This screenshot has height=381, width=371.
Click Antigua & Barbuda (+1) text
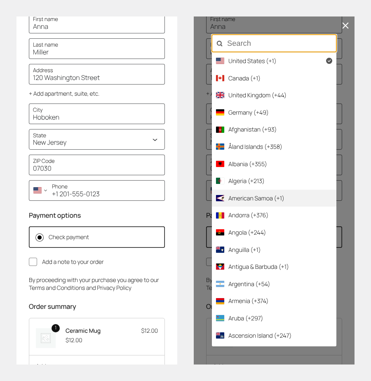pyautogui.click(x=258, y=267)
